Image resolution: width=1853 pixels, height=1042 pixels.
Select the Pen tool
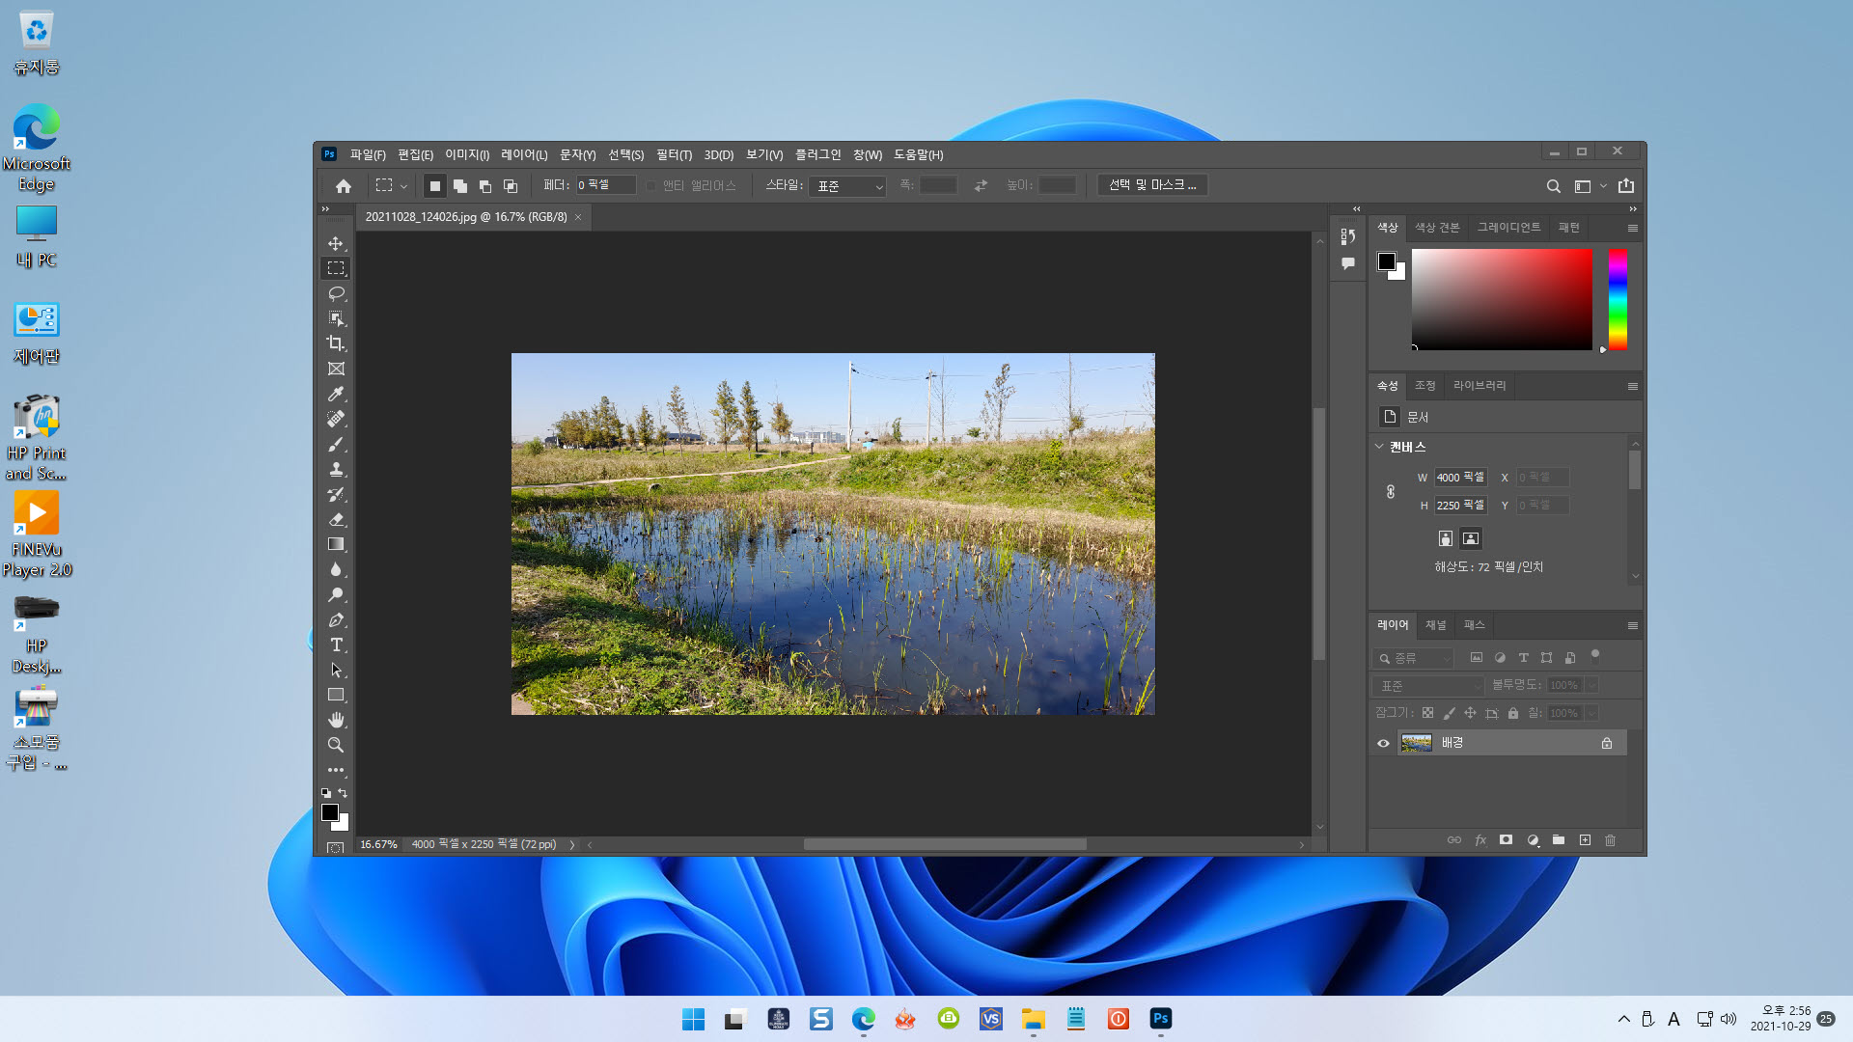336,619
